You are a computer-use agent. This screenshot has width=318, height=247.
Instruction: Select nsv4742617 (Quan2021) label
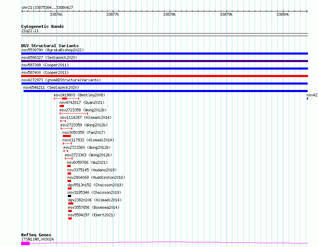[x=82, y=102]
